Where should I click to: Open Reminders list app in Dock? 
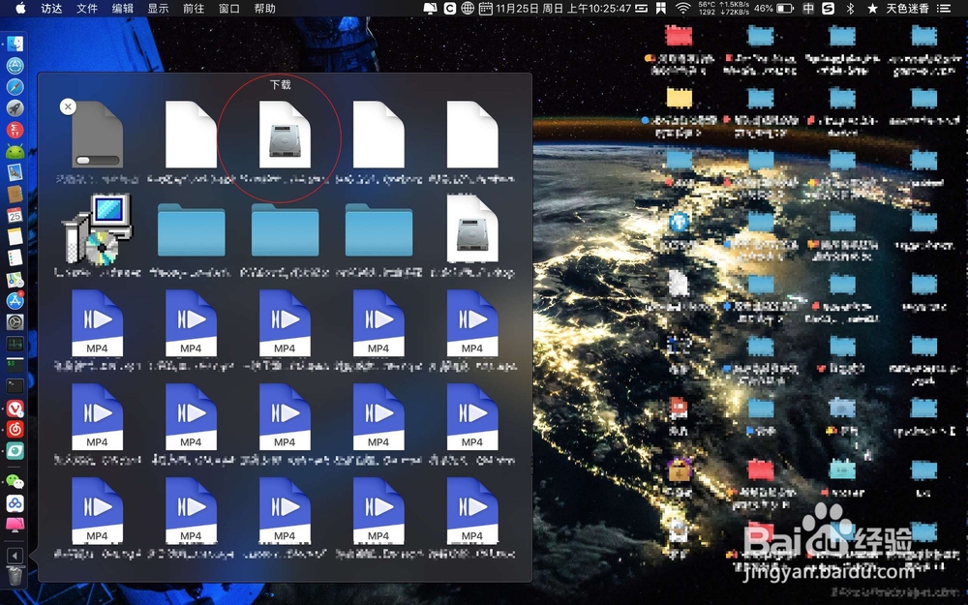click(15, 257)
